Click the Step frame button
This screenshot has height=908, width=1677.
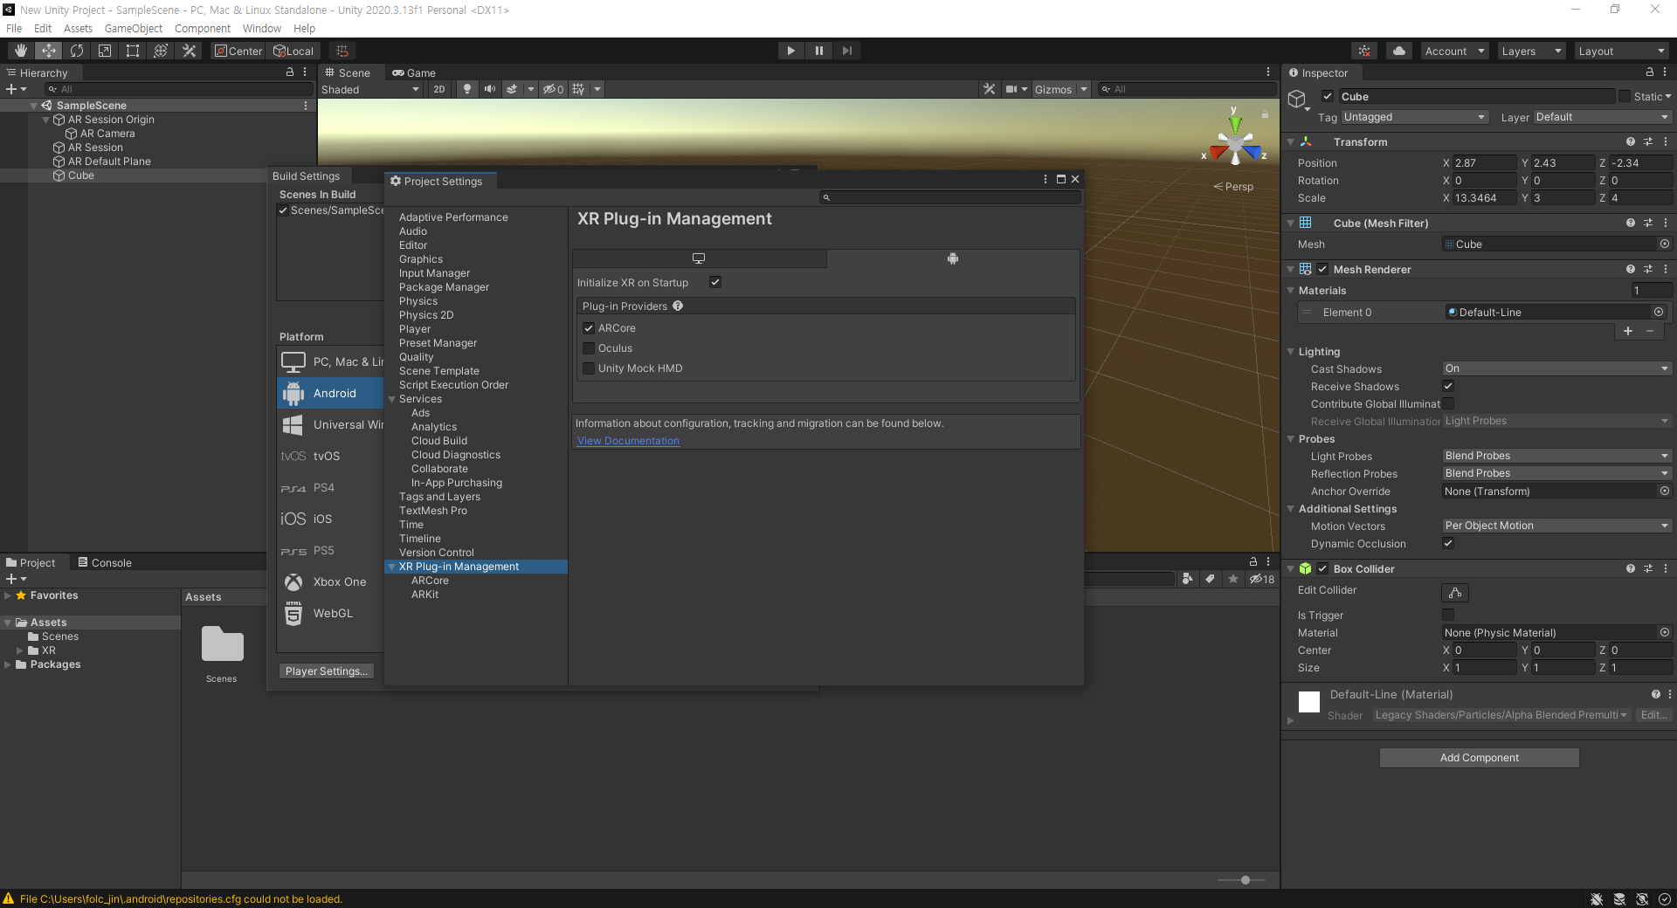pyautogui.click(x=847, y=51)
